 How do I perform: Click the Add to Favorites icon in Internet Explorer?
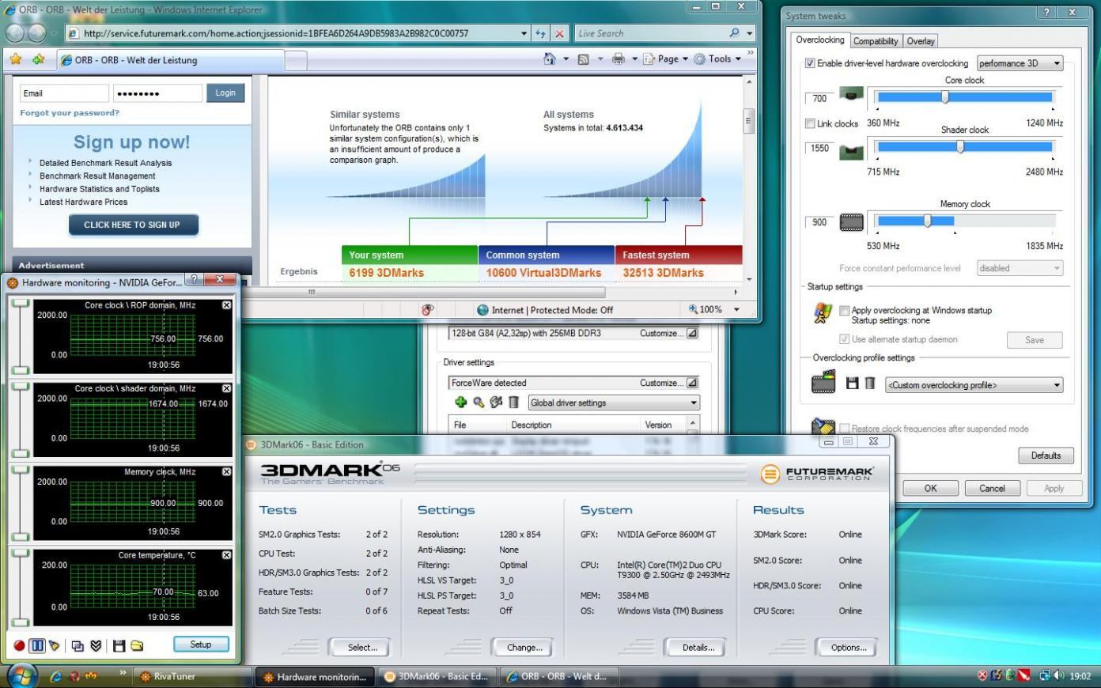coord(39,59)
